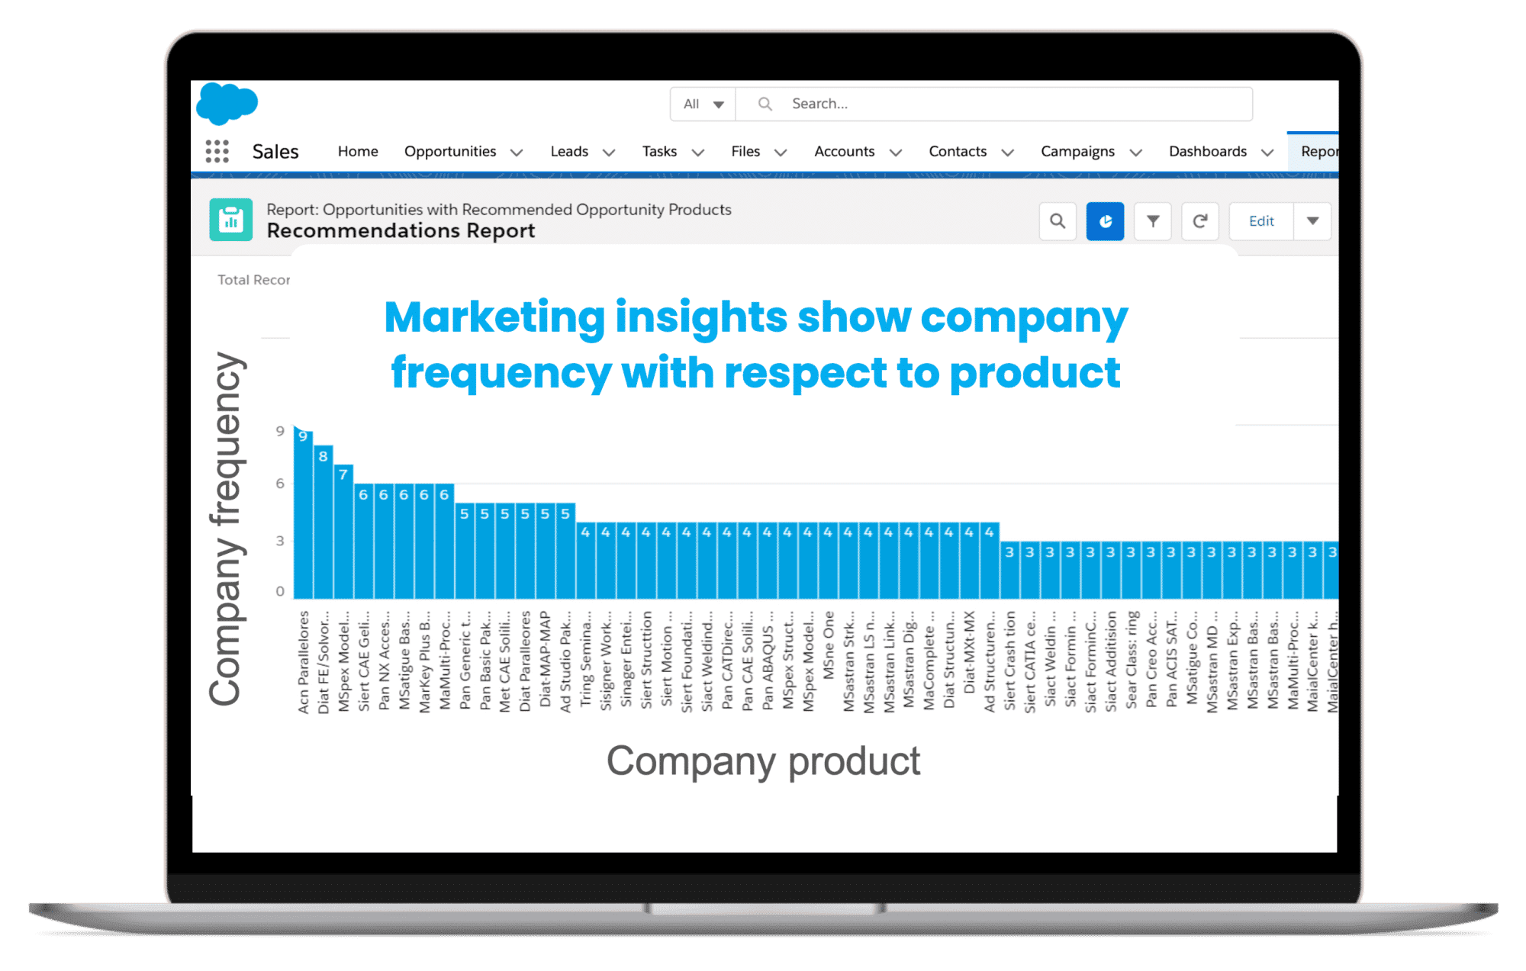Click the search report magnifier button
This screenshot has height=971, width=1526.
coord(1058,221)
